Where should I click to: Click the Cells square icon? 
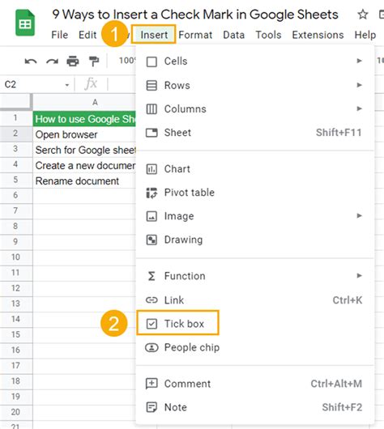tap(151, 62)
